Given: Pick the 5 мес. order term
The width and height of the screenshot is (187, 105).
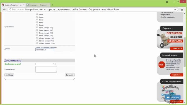Looking at the screenshot, I should [x=37, y=25].
